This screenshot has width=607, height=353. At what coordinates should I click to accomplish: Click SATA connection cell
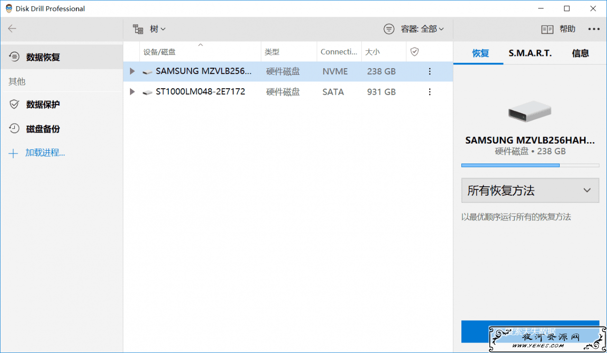333,92
